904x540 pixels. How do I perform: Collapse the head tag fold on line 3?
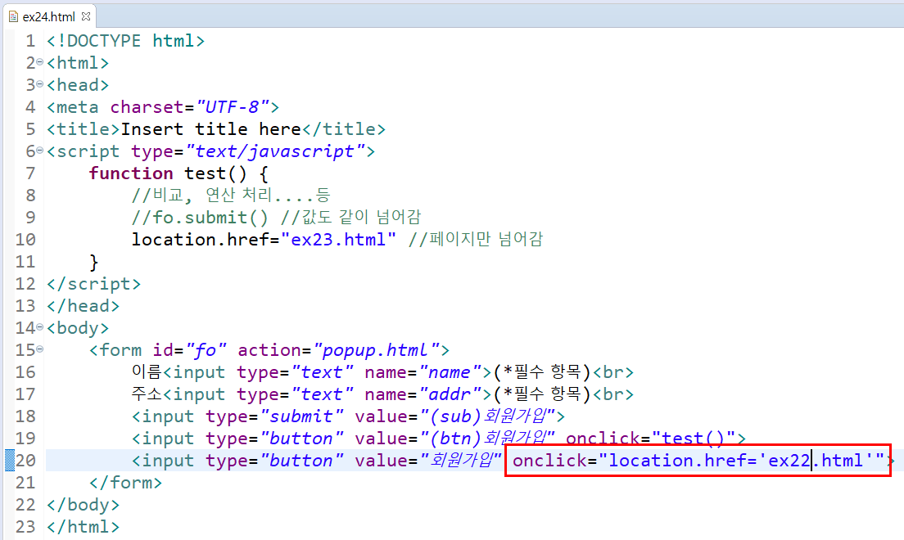tap(40, 83)
